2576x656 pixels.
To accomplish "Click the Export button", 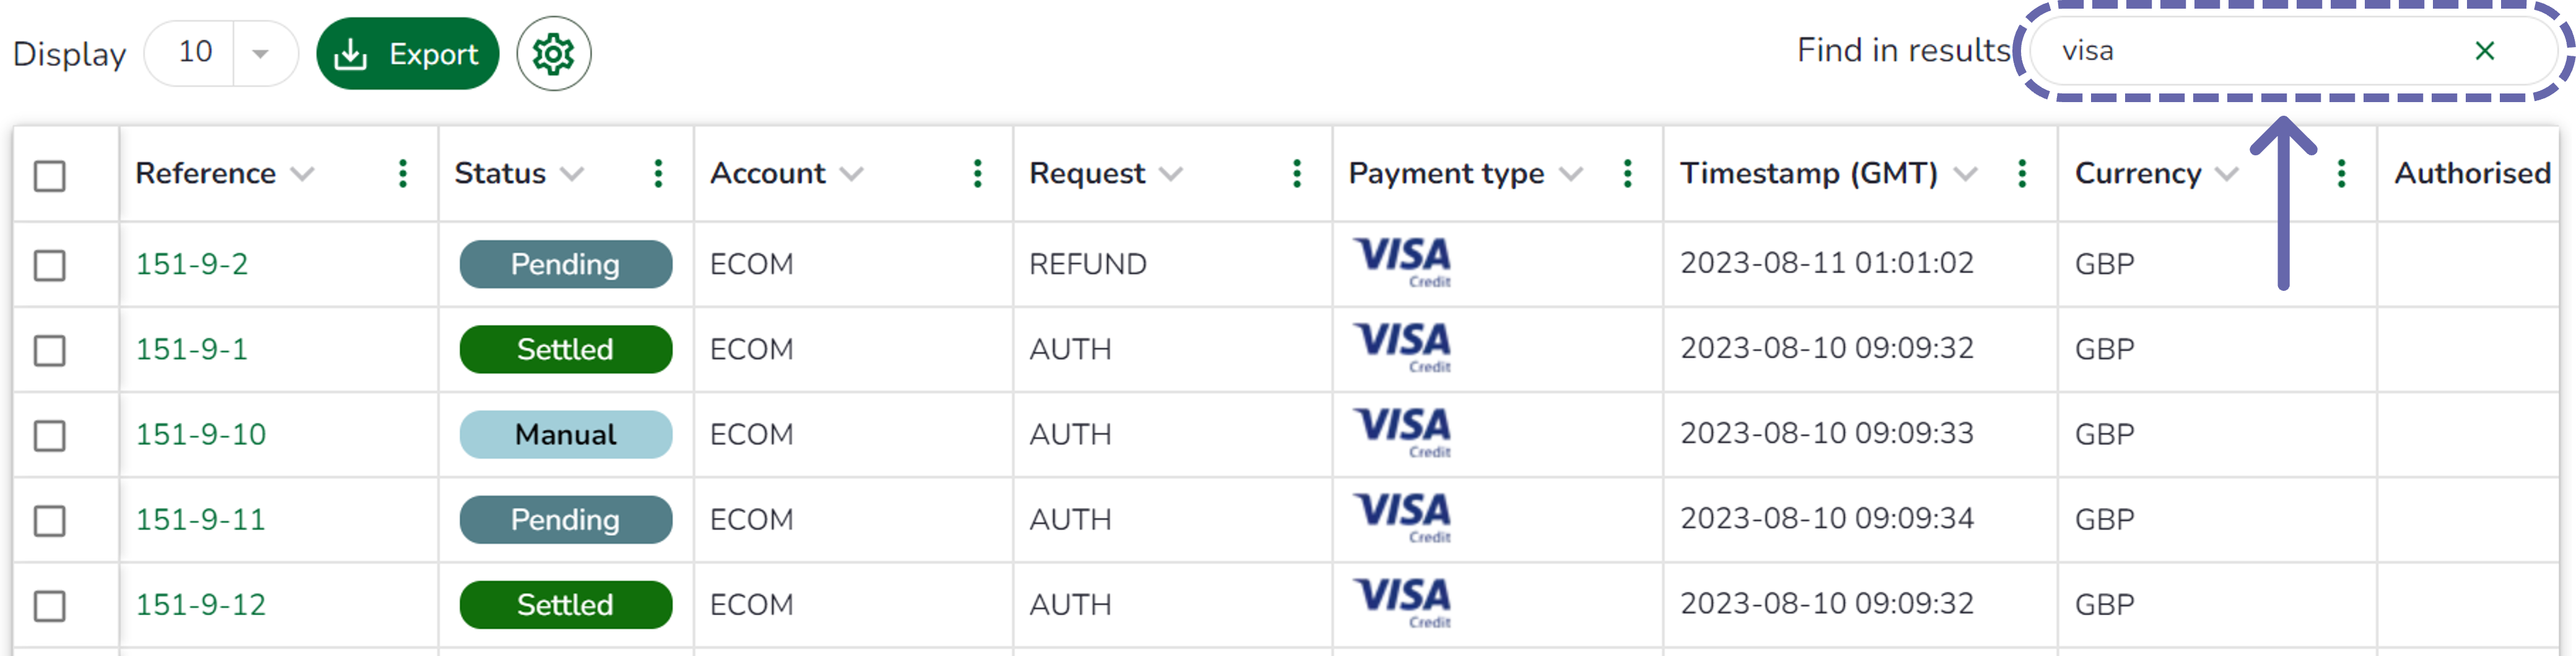I will click(408, 54).
